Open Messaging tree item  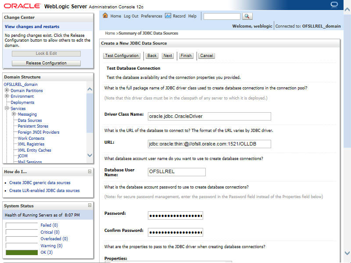coord(27,114)
